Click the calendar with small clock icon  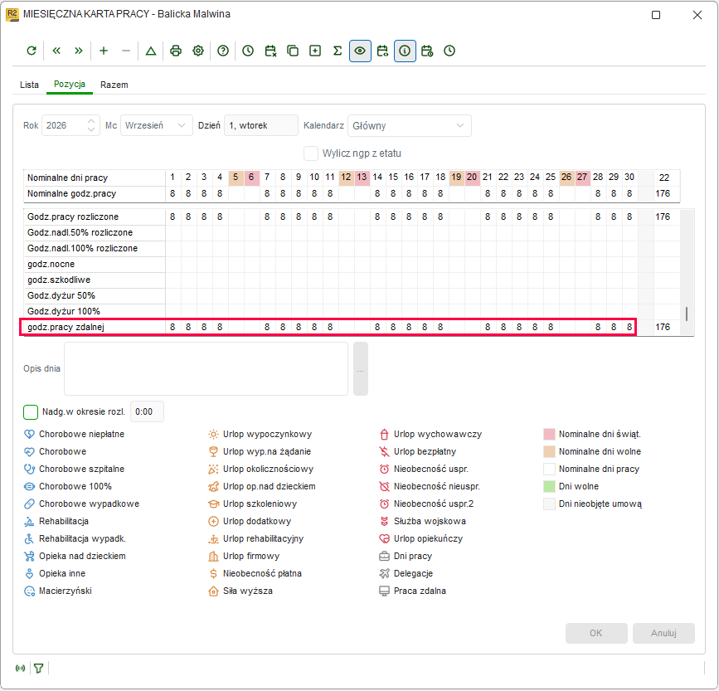[427, 51]
